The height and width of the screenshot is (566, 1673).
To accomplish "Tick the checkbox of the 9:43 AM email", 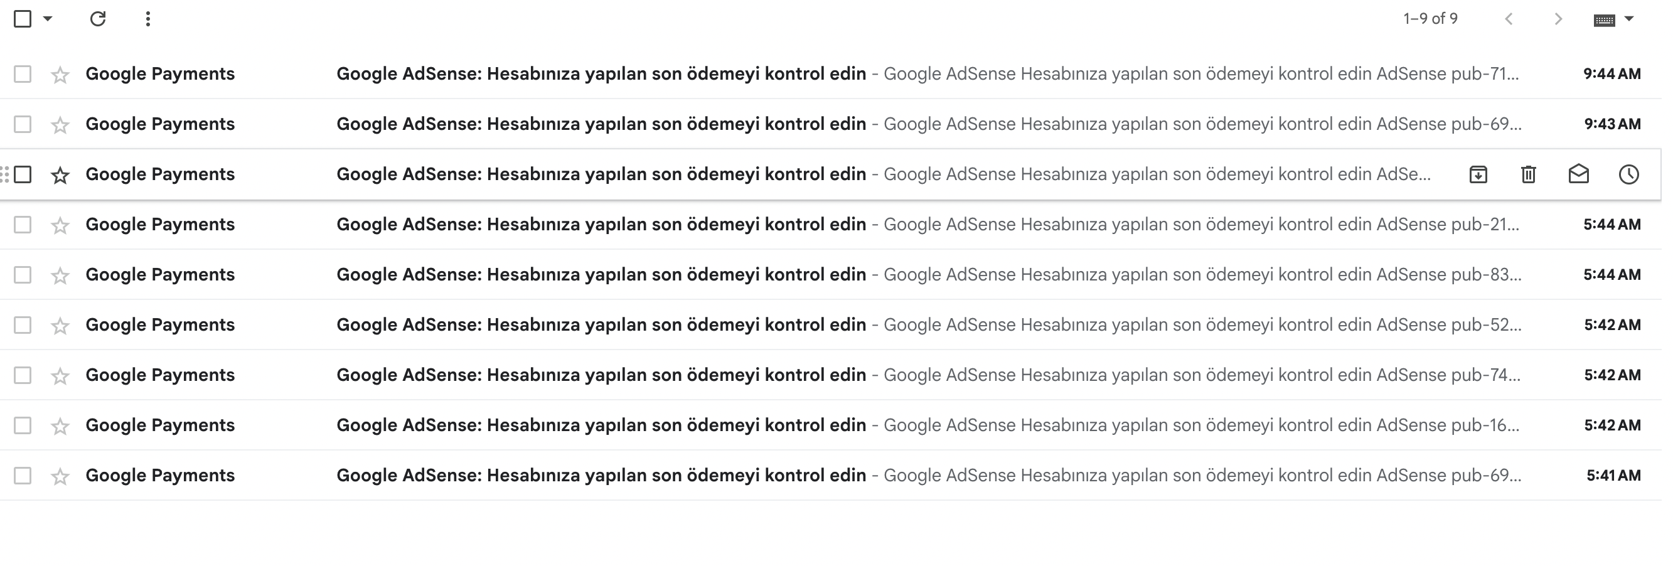I will 23,124.
